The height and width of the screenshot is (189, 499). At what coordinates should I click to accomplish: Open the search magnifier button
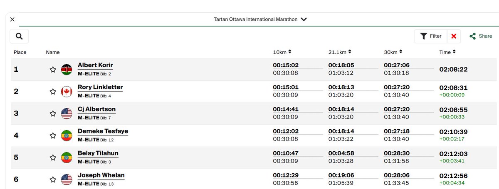pyautogui.click(x=19, y=36)
